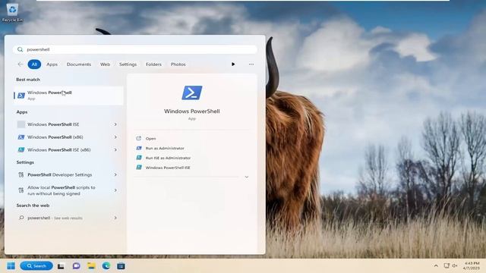Screen dimensions: 486x273
Task: Click the volume icon in system tray
Action: 454,266
